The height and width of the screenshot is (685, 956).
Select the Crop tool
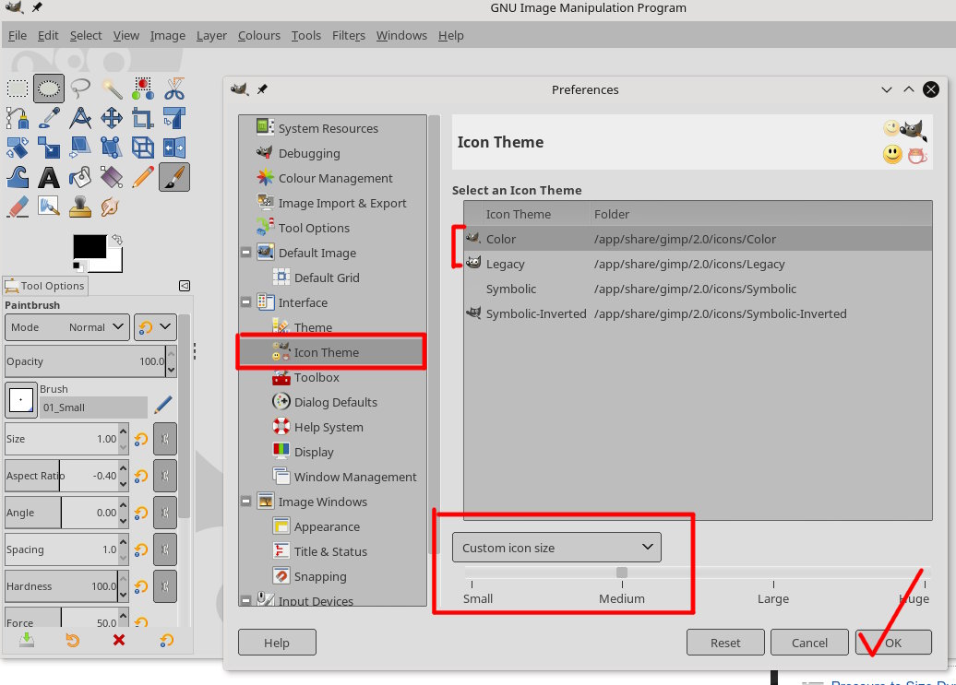coord(143,118)
